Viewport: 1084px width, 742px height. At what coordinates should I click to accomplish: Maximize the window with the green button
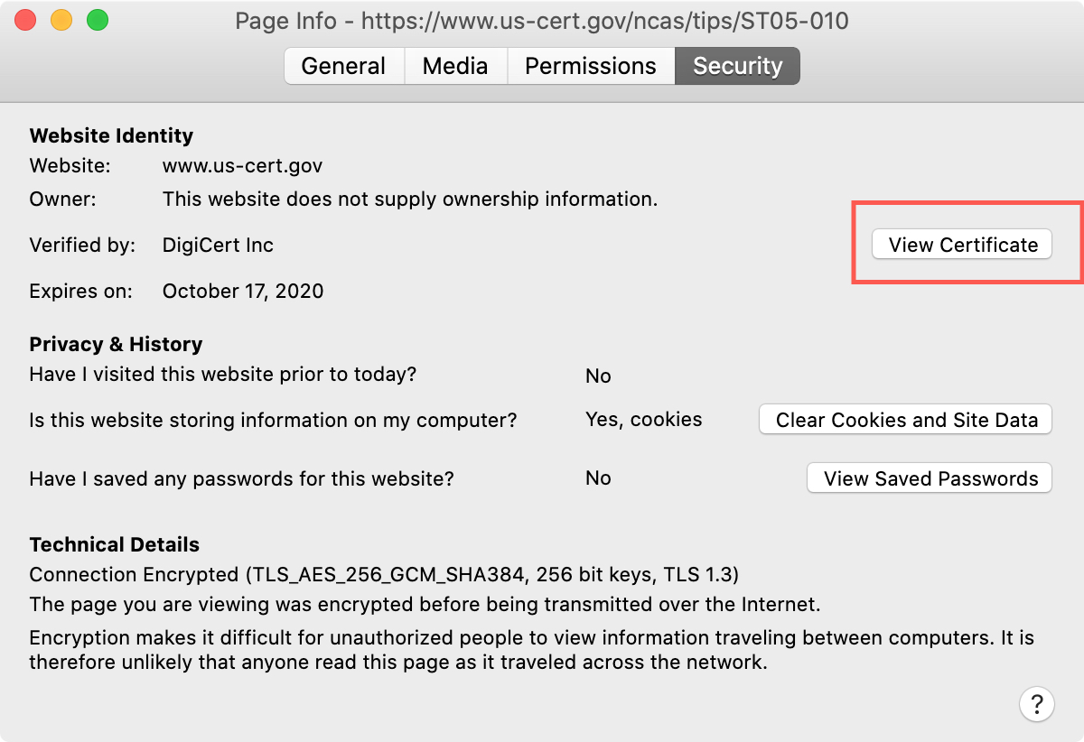[98, 20]
